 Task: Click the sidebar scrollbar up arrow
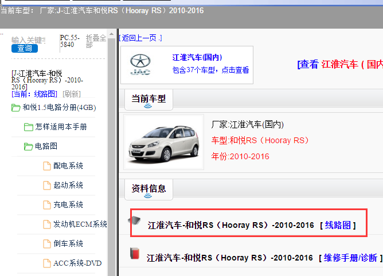(111, 34)
